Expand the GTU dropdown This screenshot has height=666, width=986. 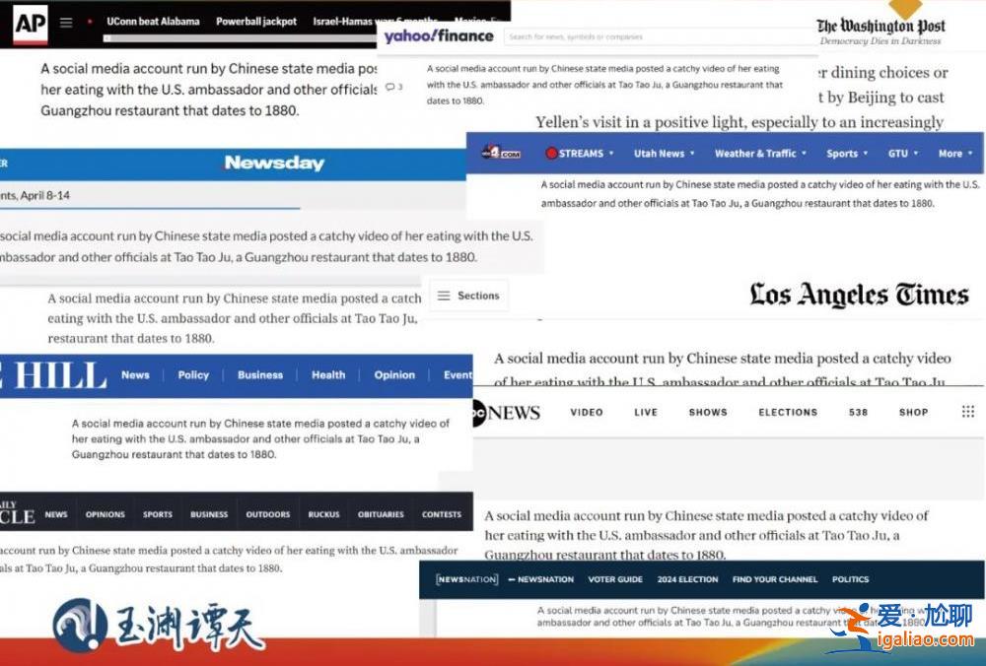916,154
